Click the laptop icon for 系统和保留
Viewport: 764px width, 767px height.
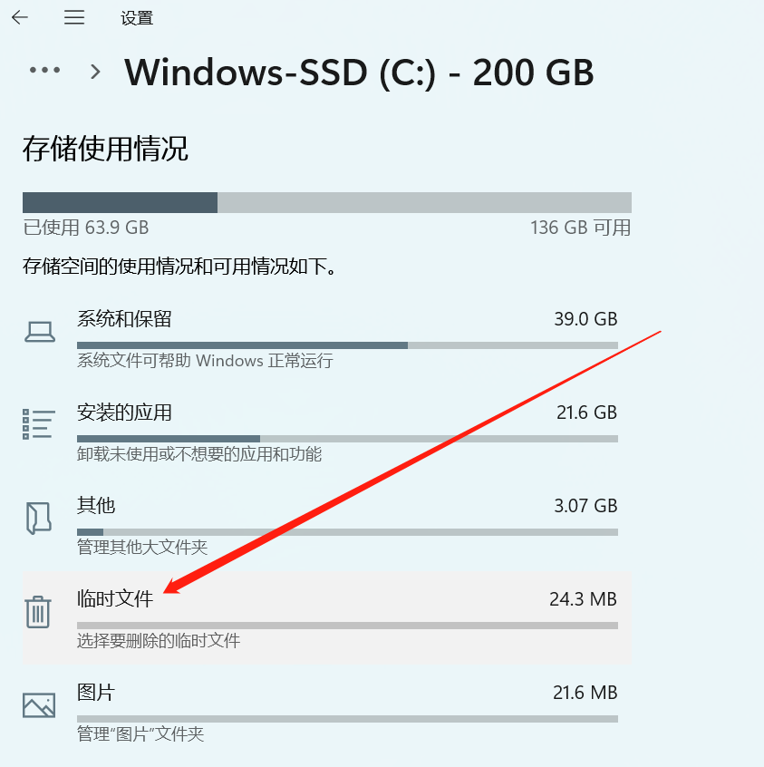40,332
